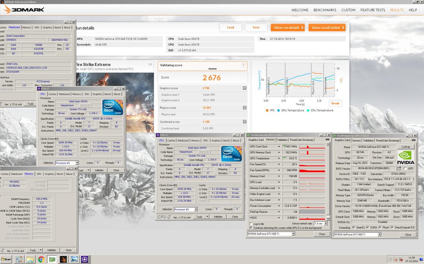
Task: Click the Details button under the chart
Action: (x=335, y=103)
